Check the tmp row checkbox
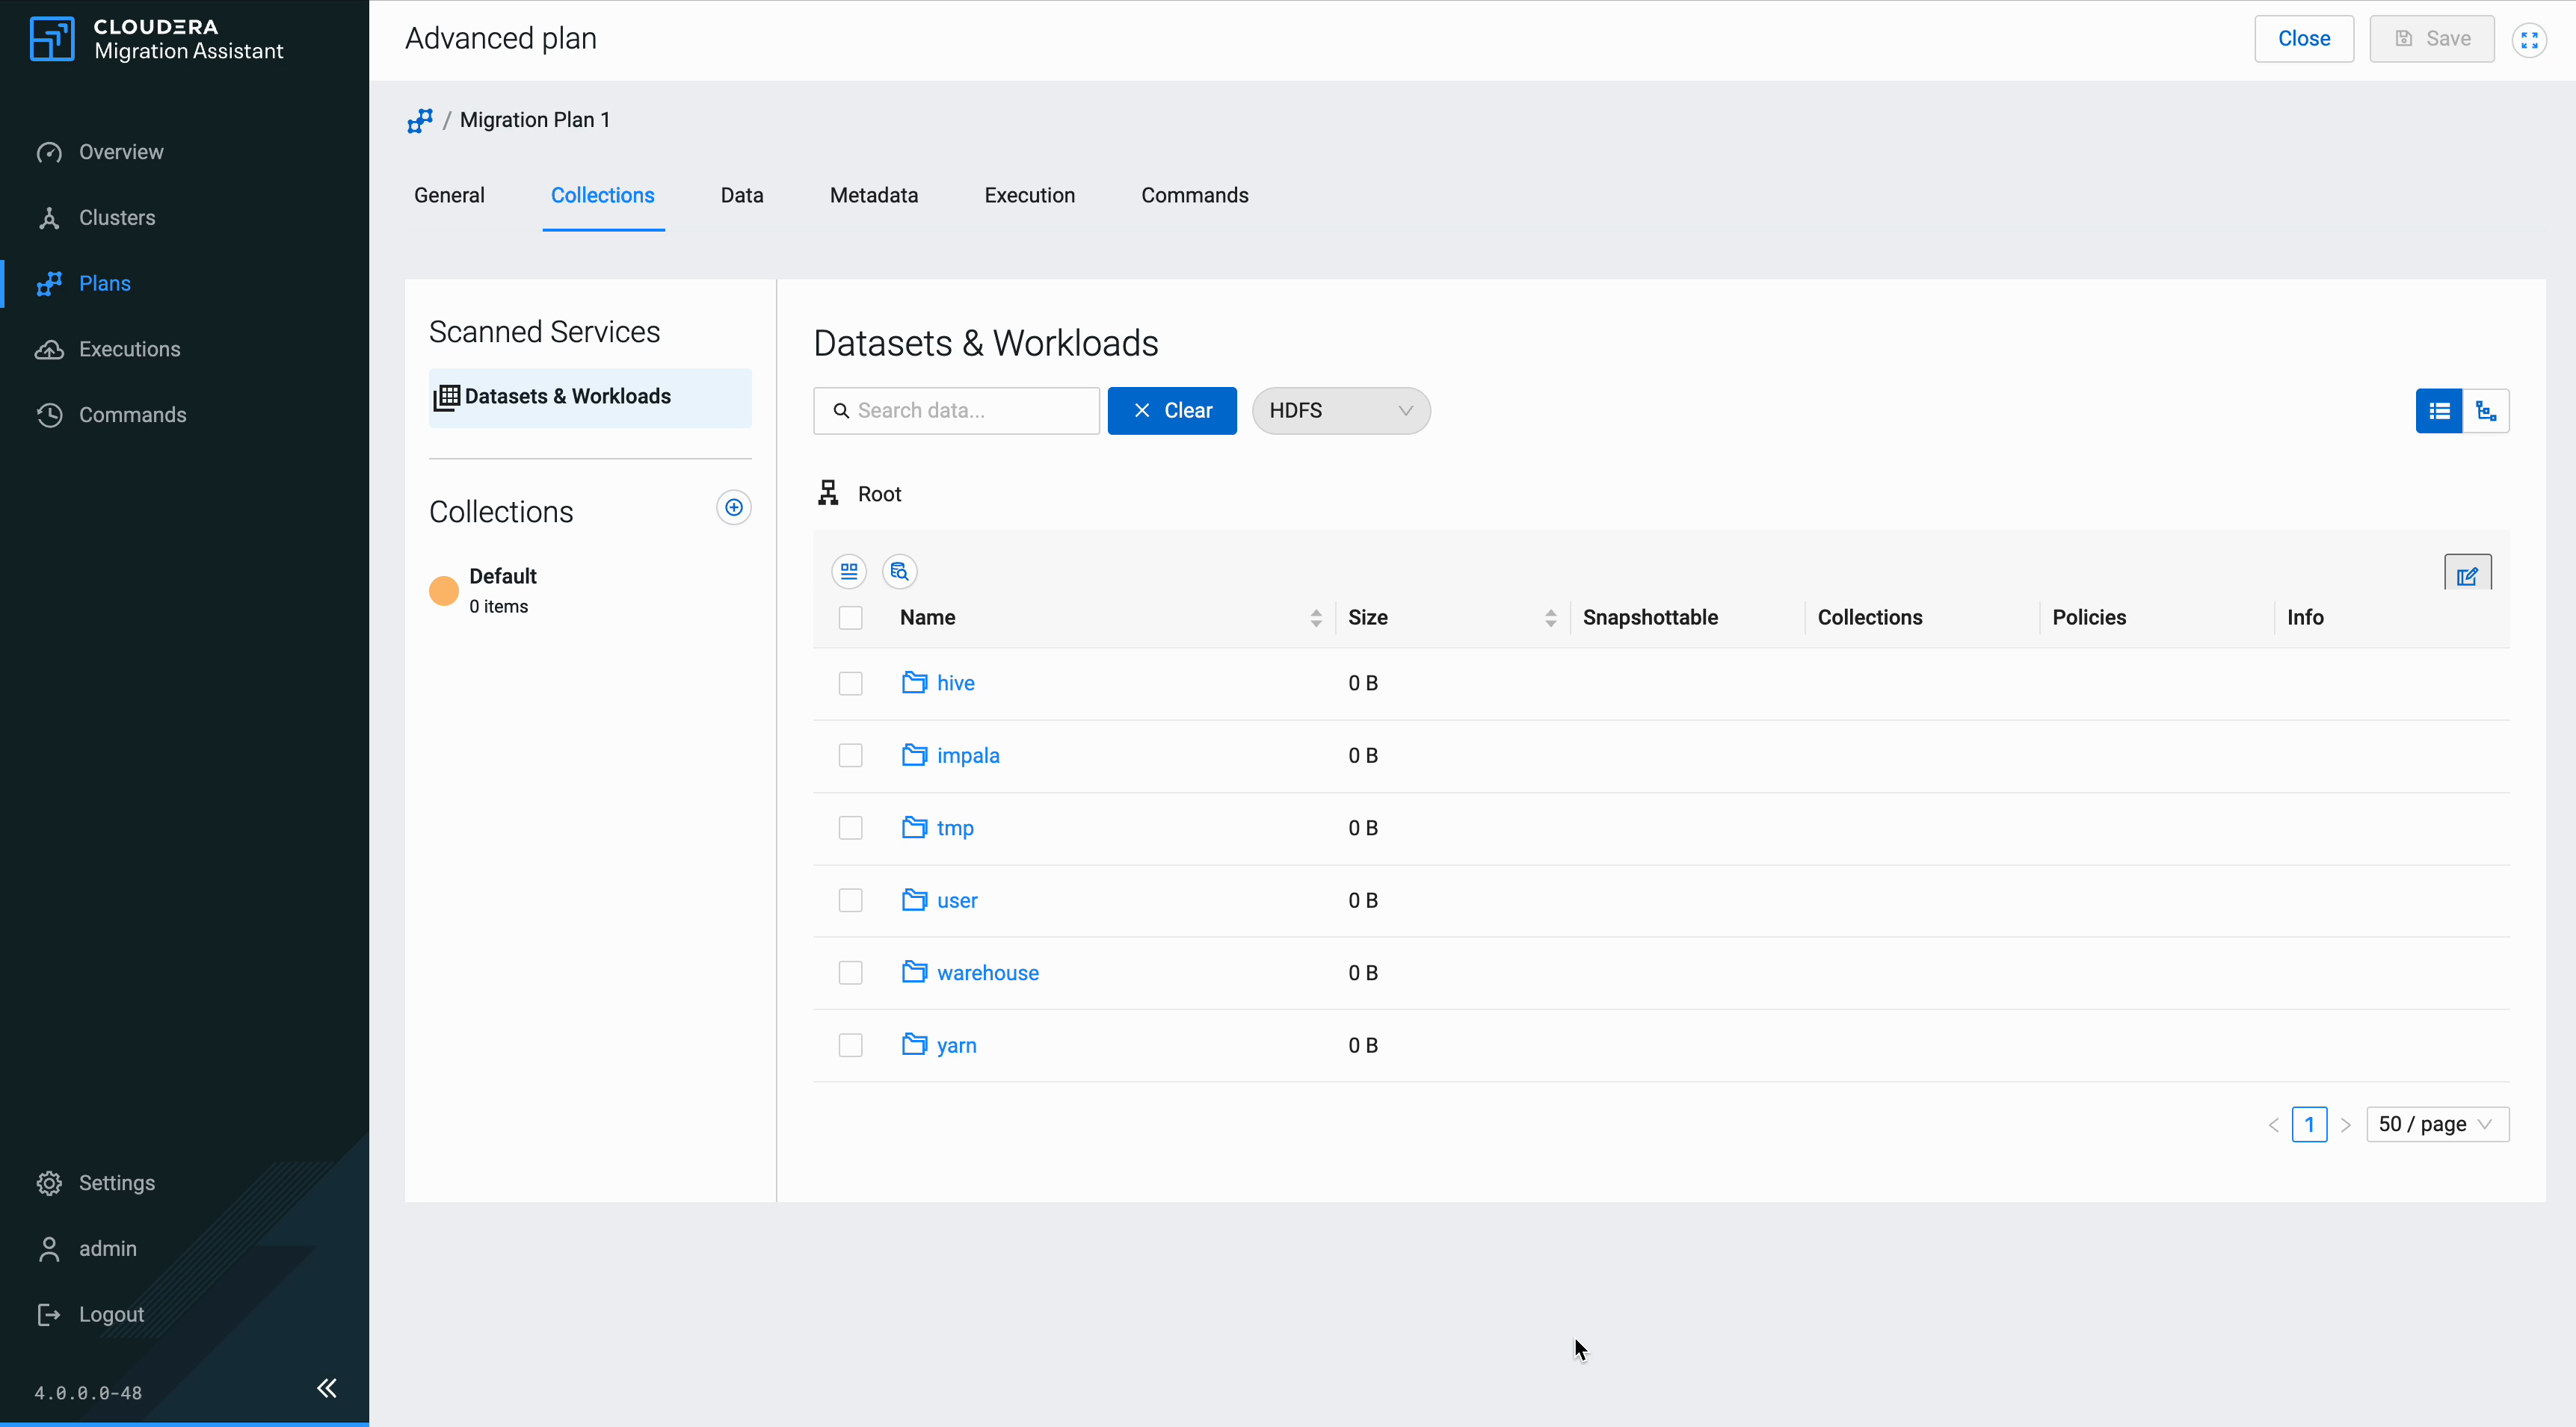Viewport: 2576px width, 1427px height. [850, 829]
